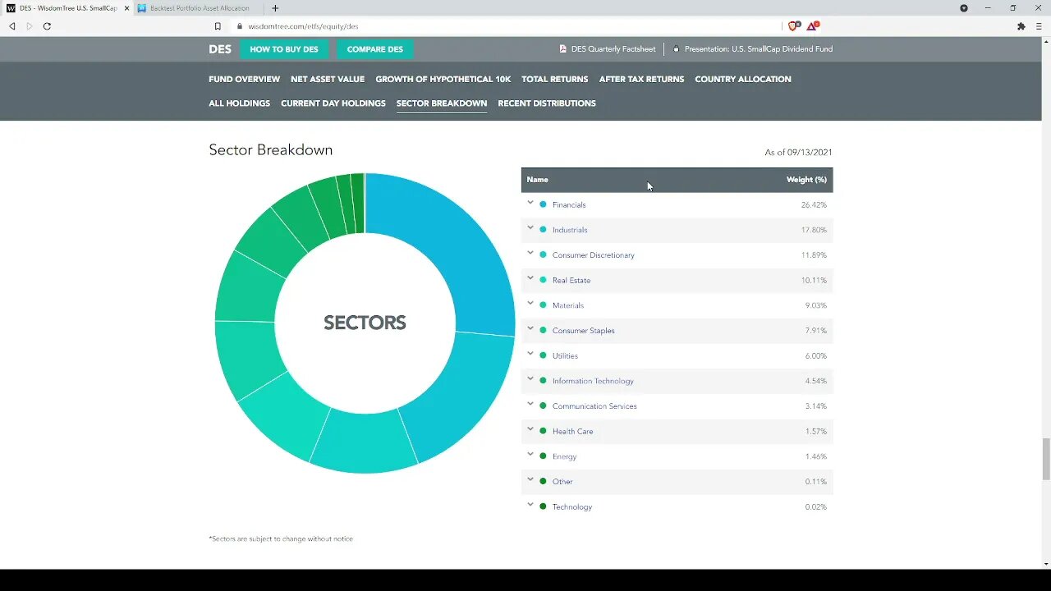Select the DES WisdomTree U.S. SmallCap tab
The width and height of the screenshot is (1051, 591).
coord(67,8)
